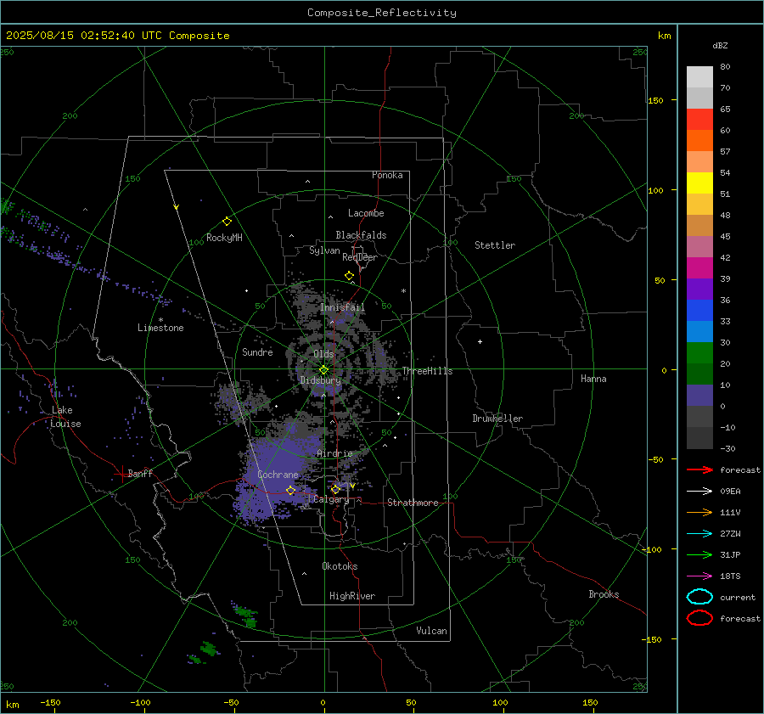This screenshot has width=764, height=714.
Task: Click the cyan 'current' ellipse legend icon
Action: [699, 597]
